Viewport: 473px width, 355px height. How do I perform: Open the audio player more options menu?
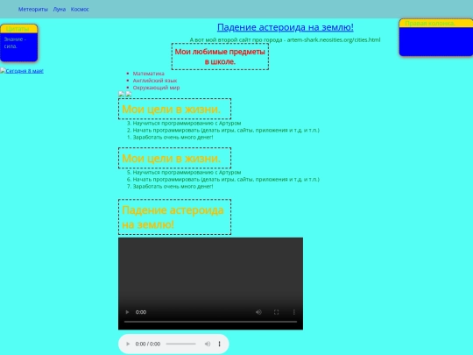coord(219,344)
